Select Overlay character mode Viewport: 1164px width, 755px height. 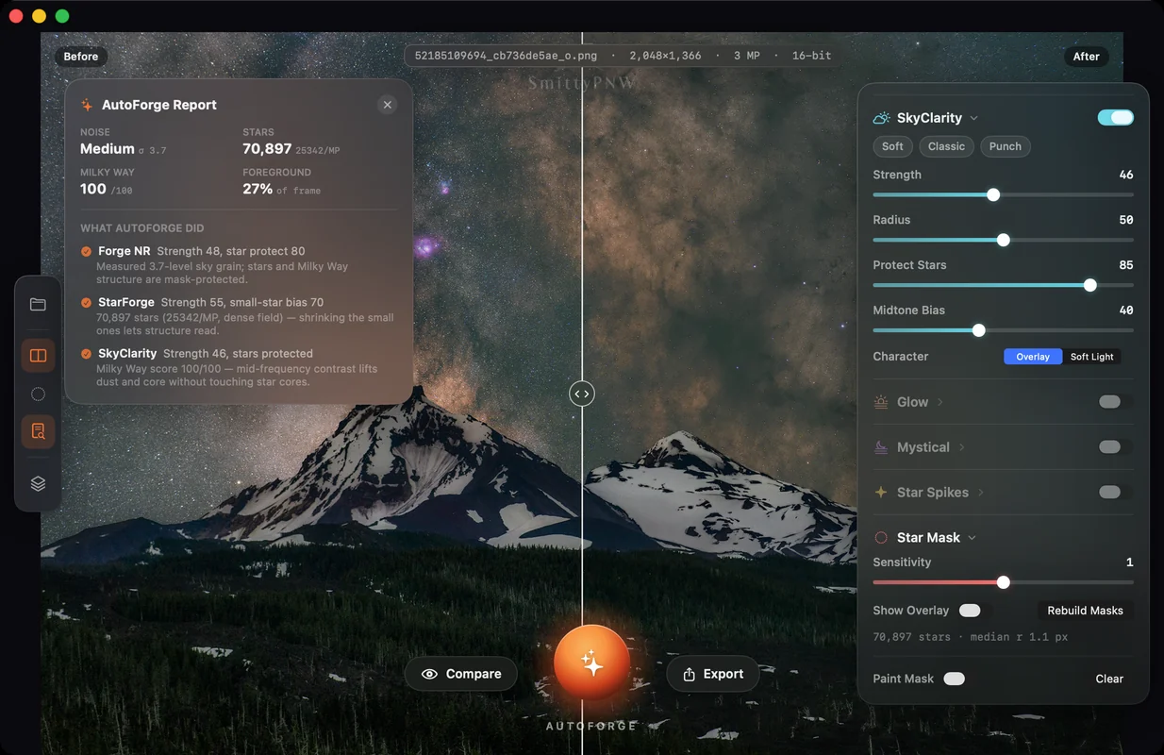pos(1033,357)
